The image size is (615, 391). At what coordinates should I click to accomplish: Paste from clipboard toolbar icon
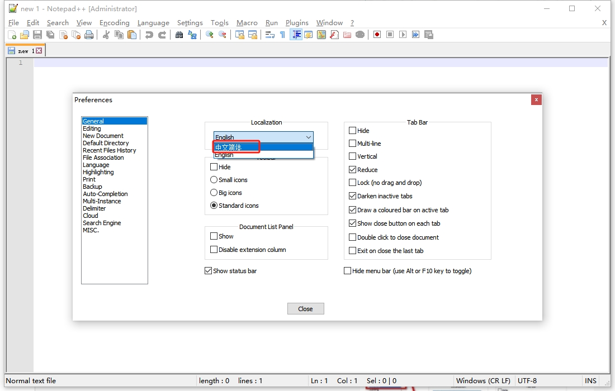132,35
